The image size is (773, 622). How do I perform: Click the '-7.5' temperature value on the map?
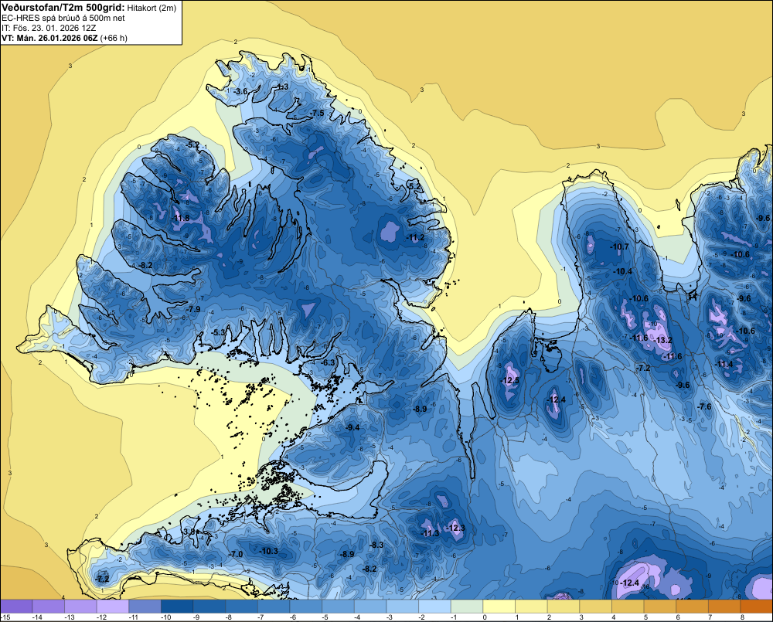[x=317, y=114]
